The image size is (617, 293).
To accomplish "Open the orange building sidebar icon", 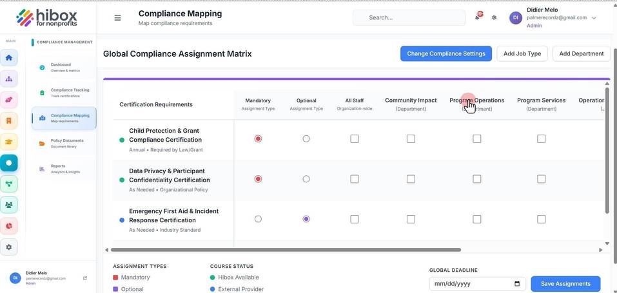I will point(9,120).
